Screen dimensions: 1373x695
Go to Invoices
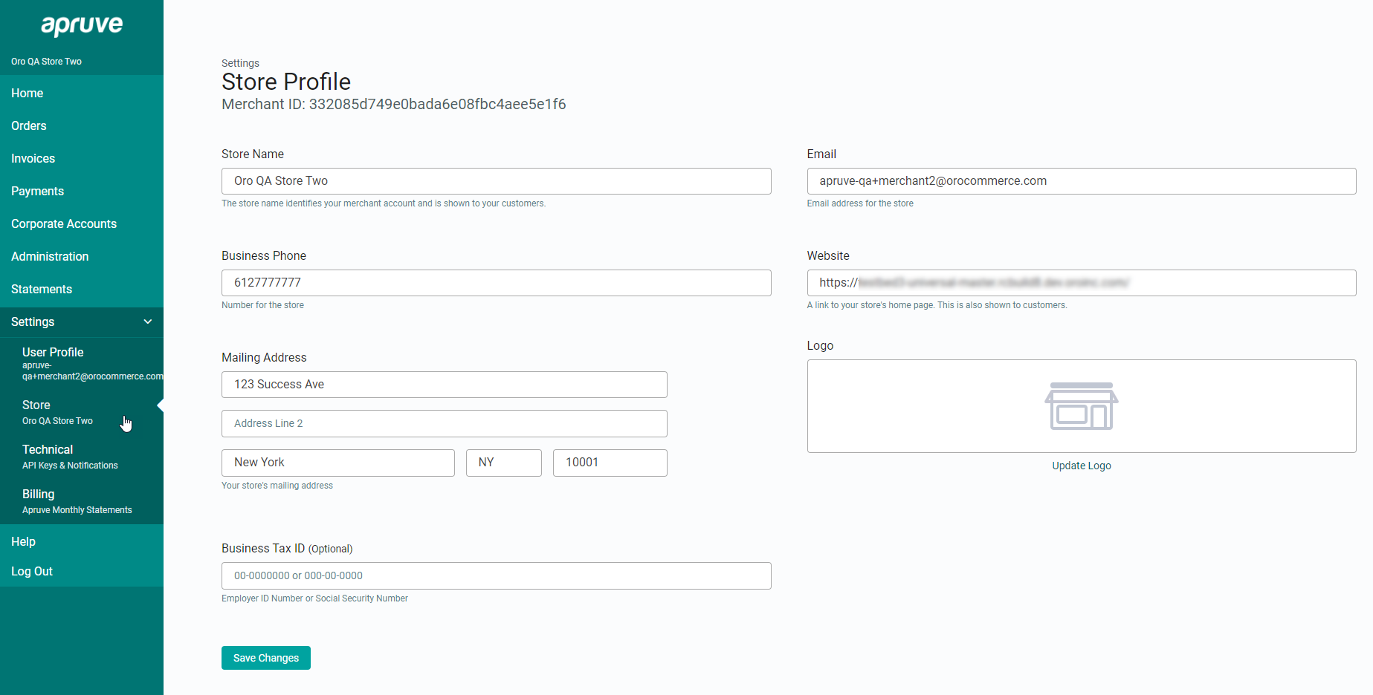82,158
